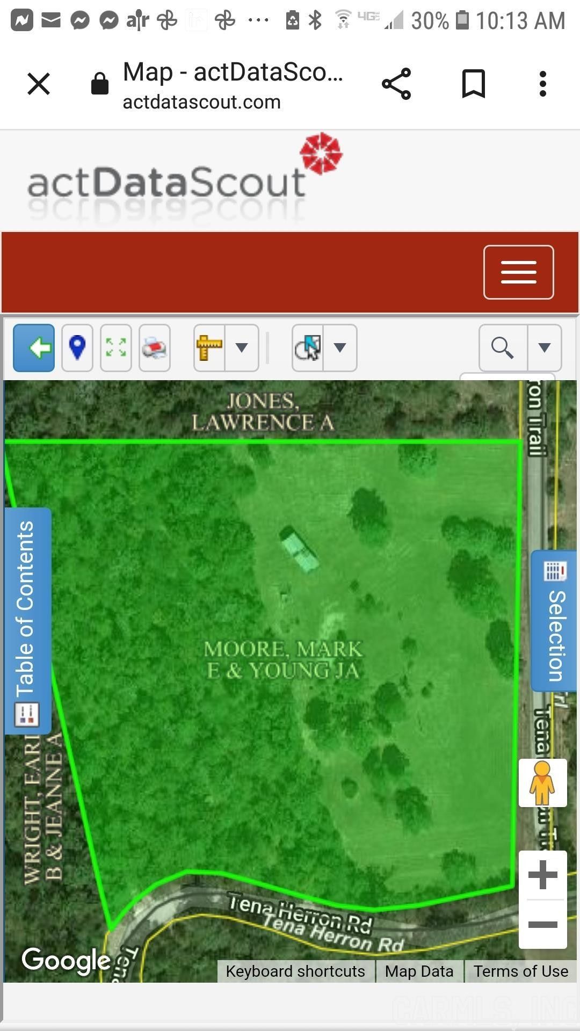The image size is (580, 1031).
Task: Expand the selection tool dropdown arrow
Action: pyautogui.click(x=340, y=348)
